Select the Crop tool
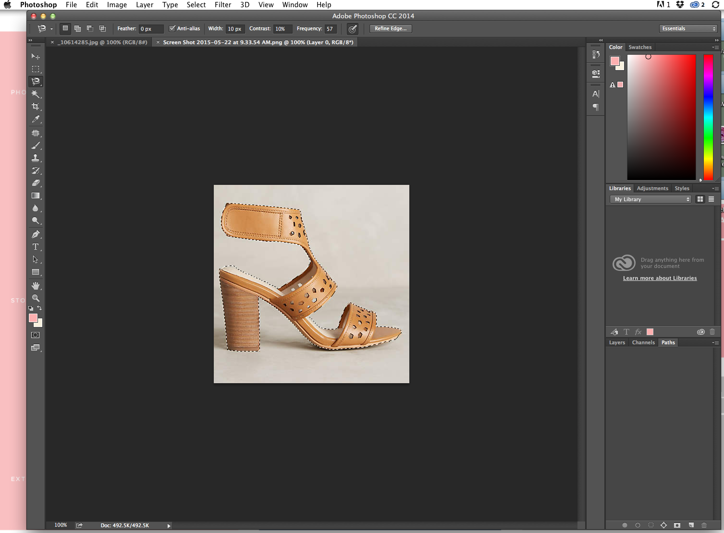 [x=36, y=107]
